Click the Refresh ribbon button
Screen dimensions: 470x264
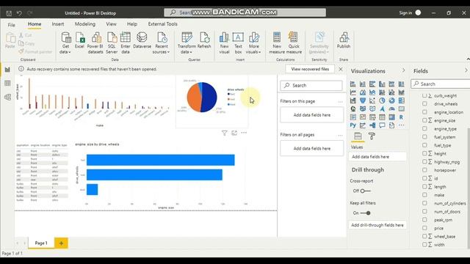tap(204, 40)
